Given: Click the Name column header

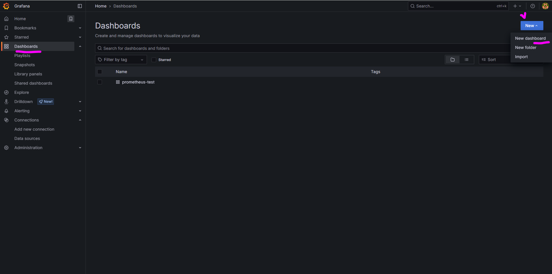Looking at the screenshot, I should coord(121,72).
